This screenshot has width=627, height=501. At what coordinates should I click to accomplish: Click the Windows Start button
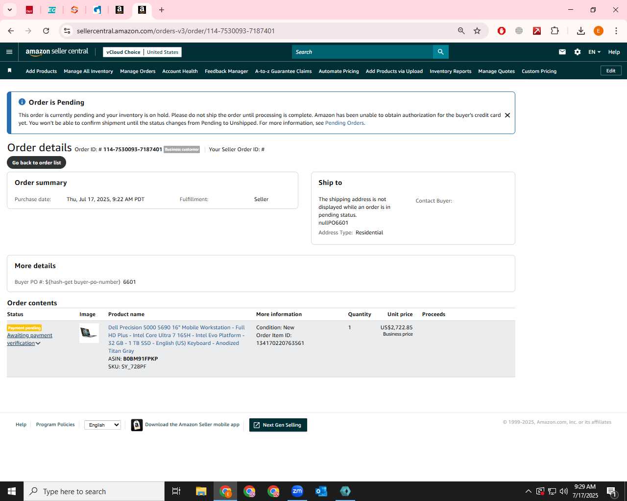pos(12,491)
